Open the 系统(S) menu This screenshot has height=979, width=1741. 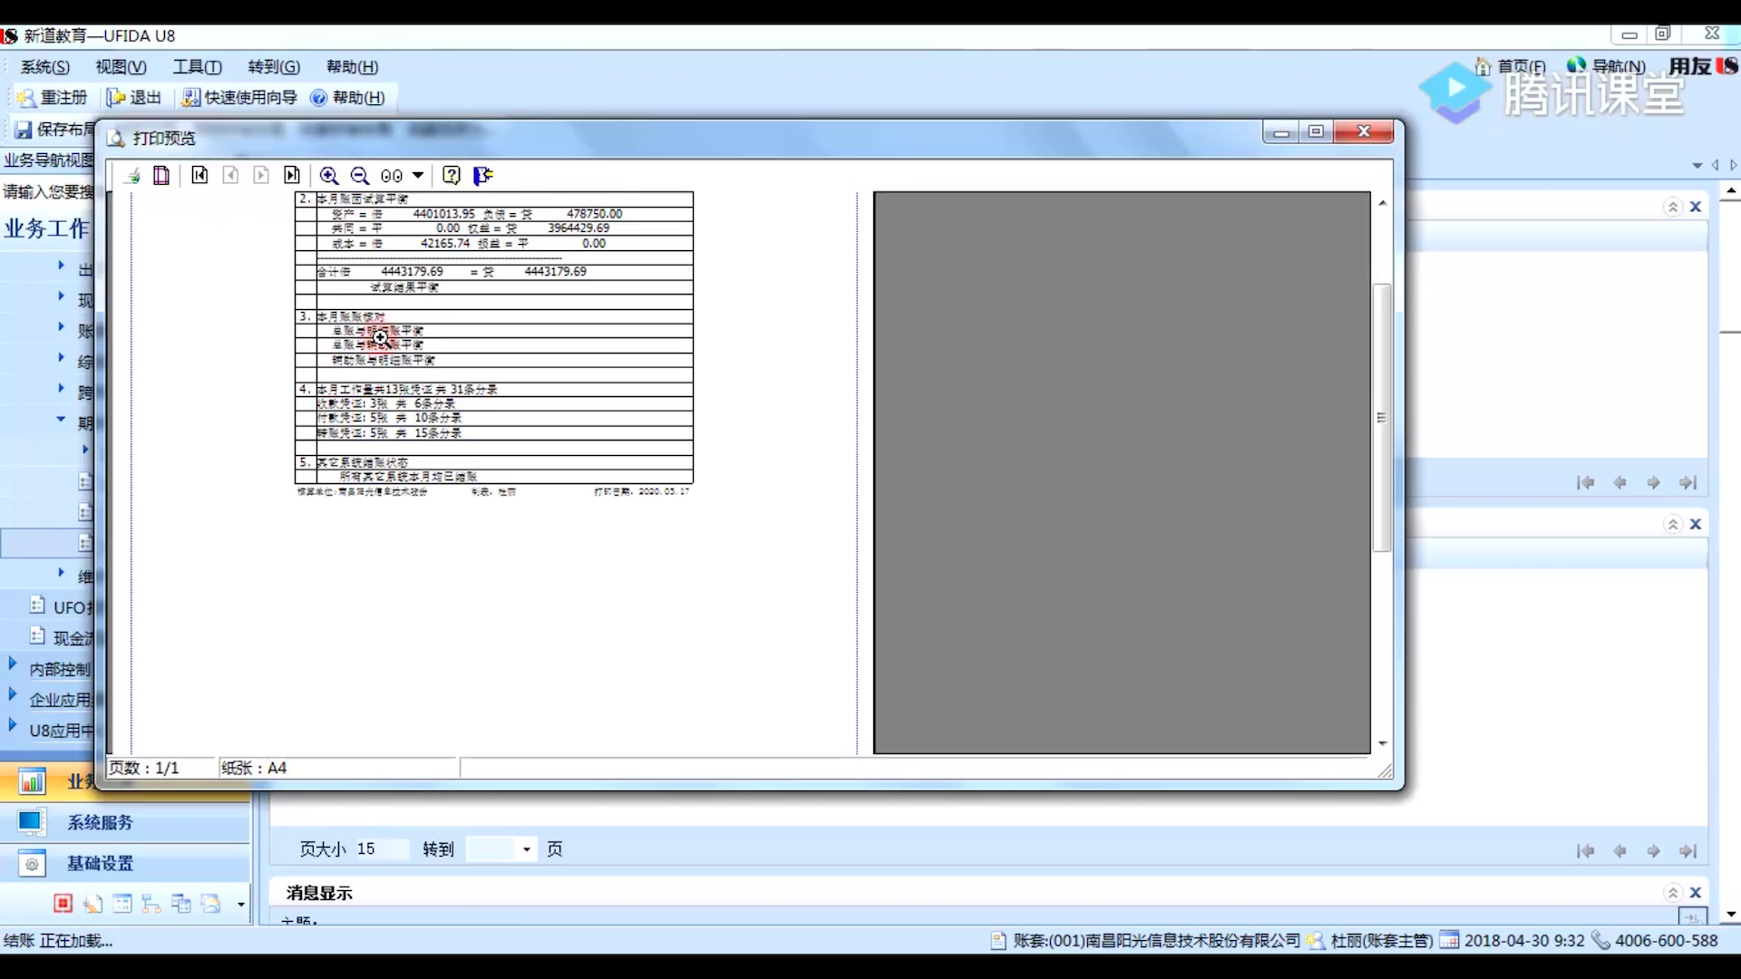coord(45,67)
